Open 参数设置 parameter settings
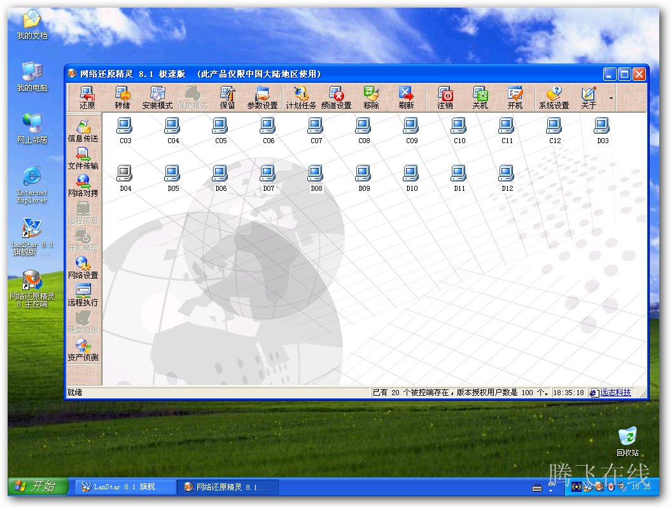 pos(262,98)
